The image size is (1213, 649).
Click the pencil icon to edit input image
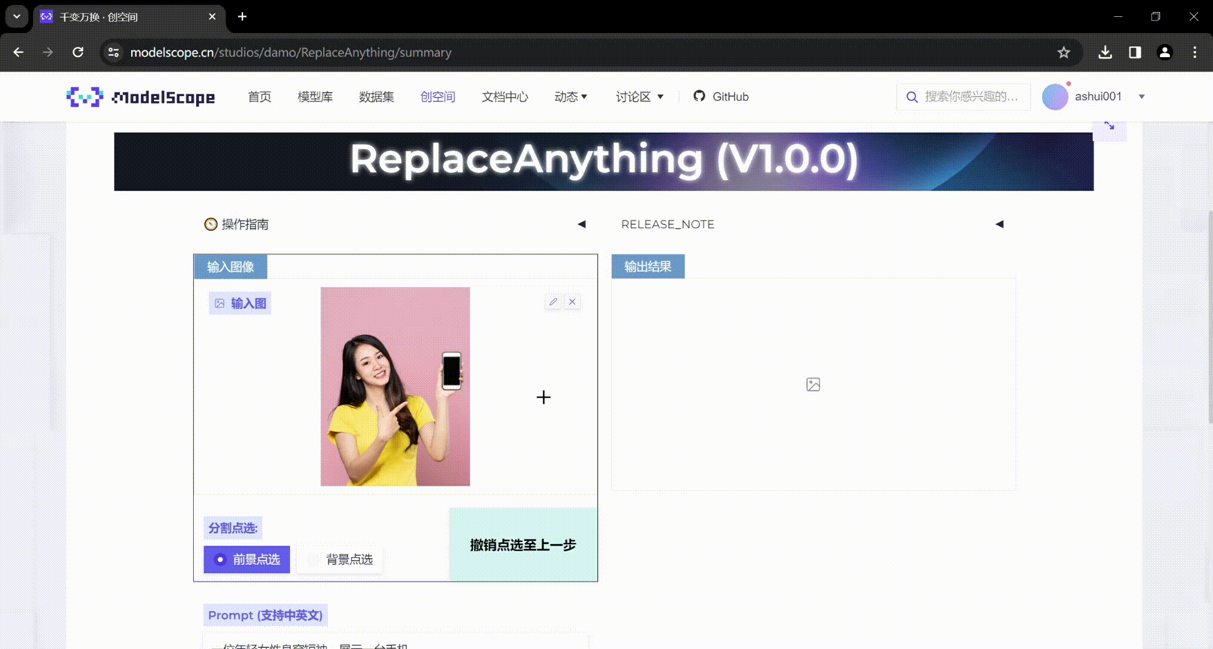pyautogui.click(x=553, y=302)
